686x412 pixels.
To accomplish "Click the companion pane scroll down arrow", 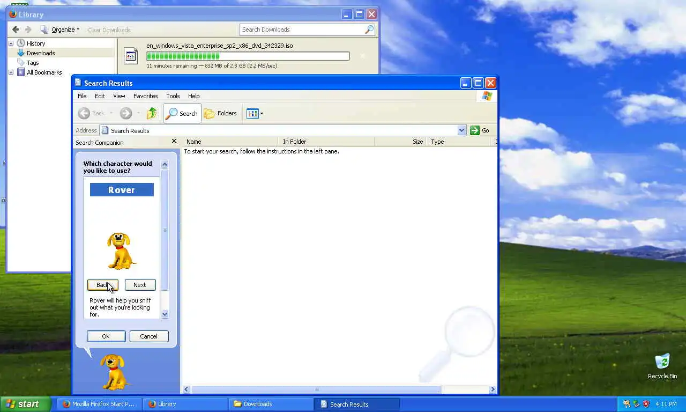I will (x=165, y=314).
